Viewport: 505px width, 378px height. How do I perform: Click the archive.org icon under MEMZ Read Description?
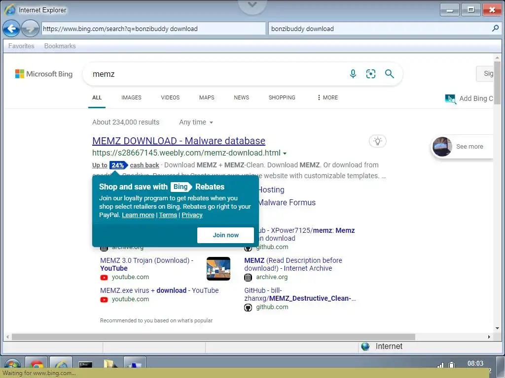(248, 278)
